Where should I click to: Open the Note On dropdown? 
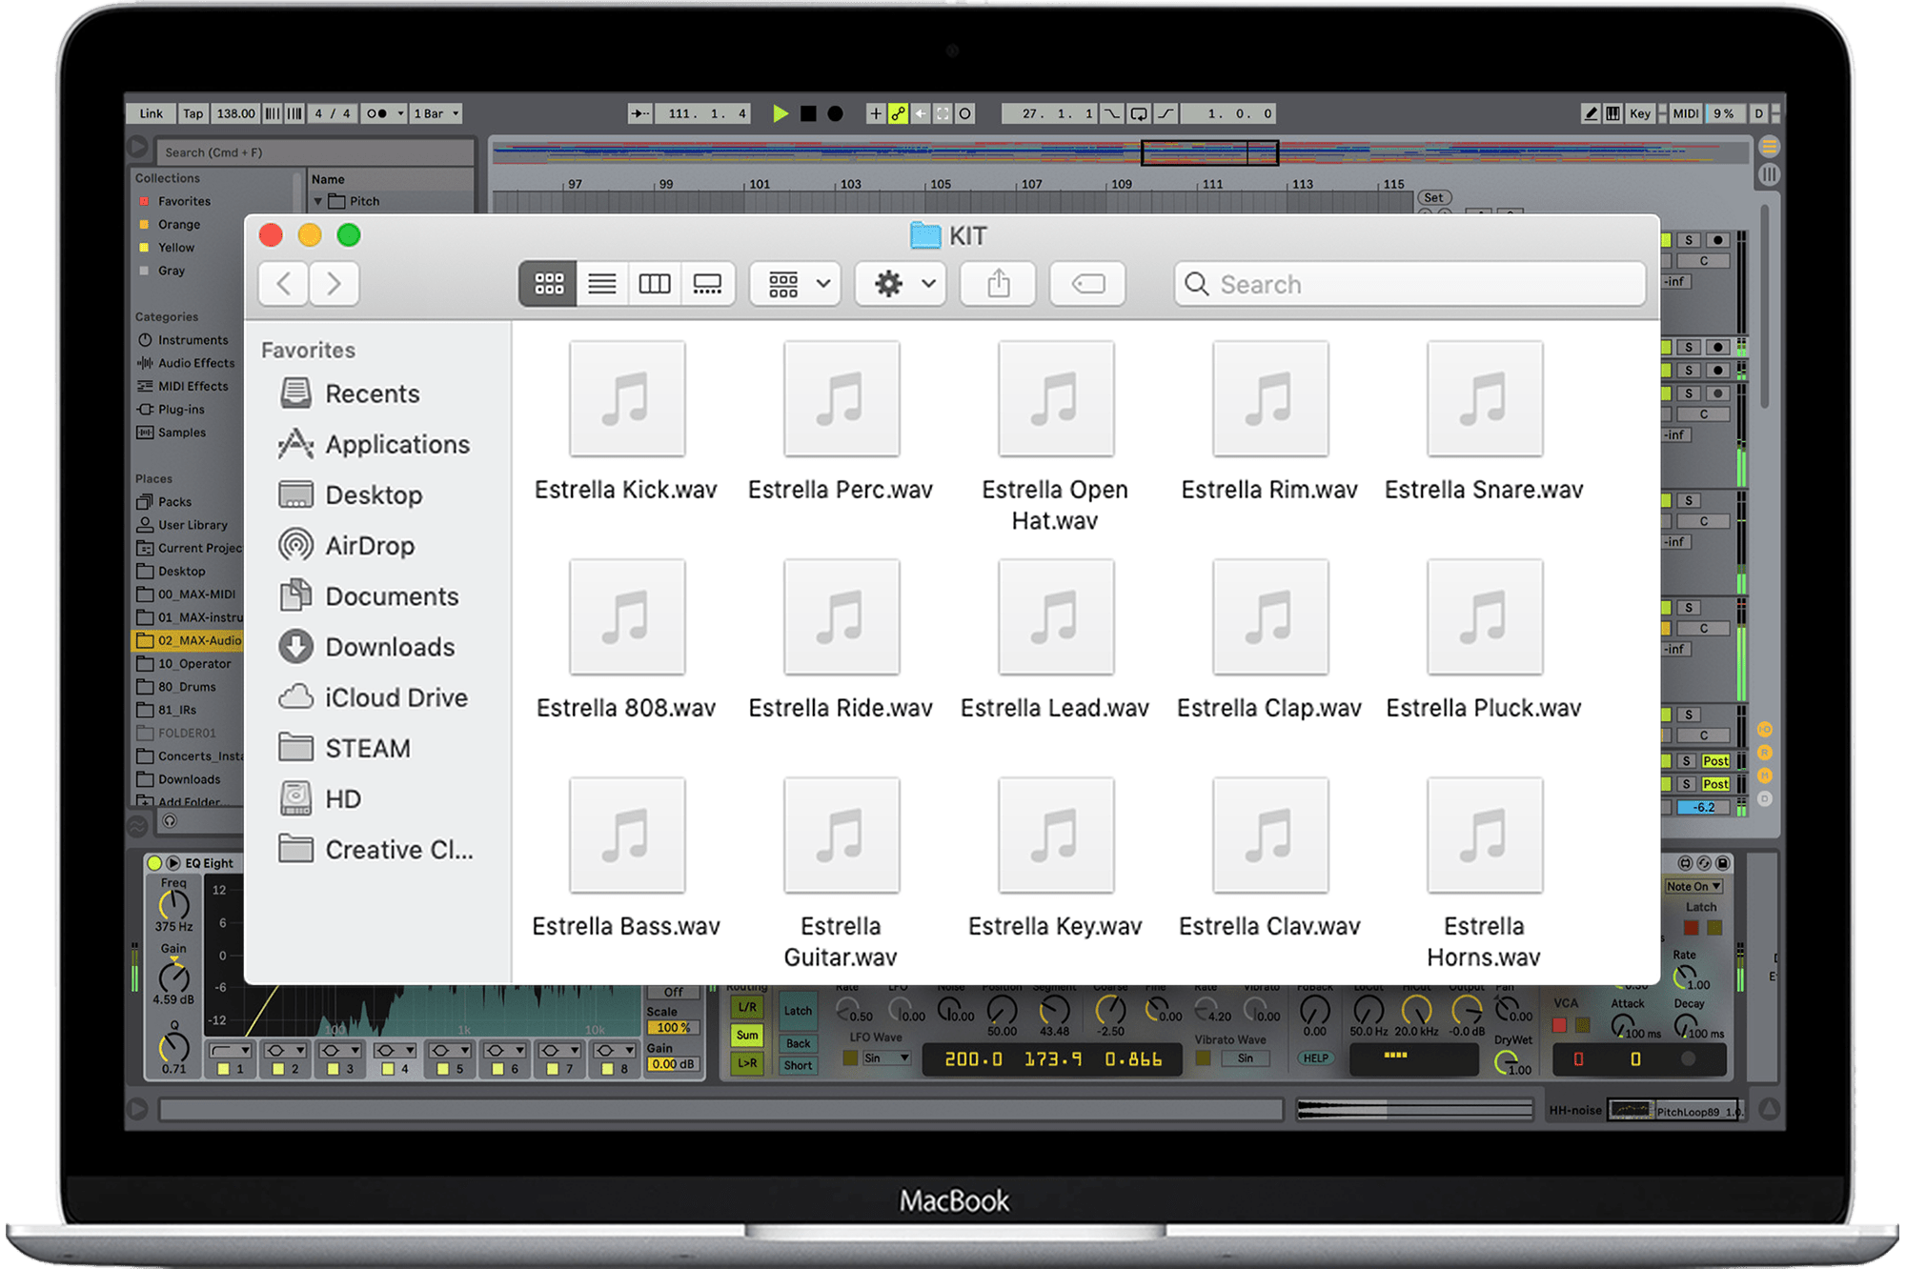(1693, 886)
